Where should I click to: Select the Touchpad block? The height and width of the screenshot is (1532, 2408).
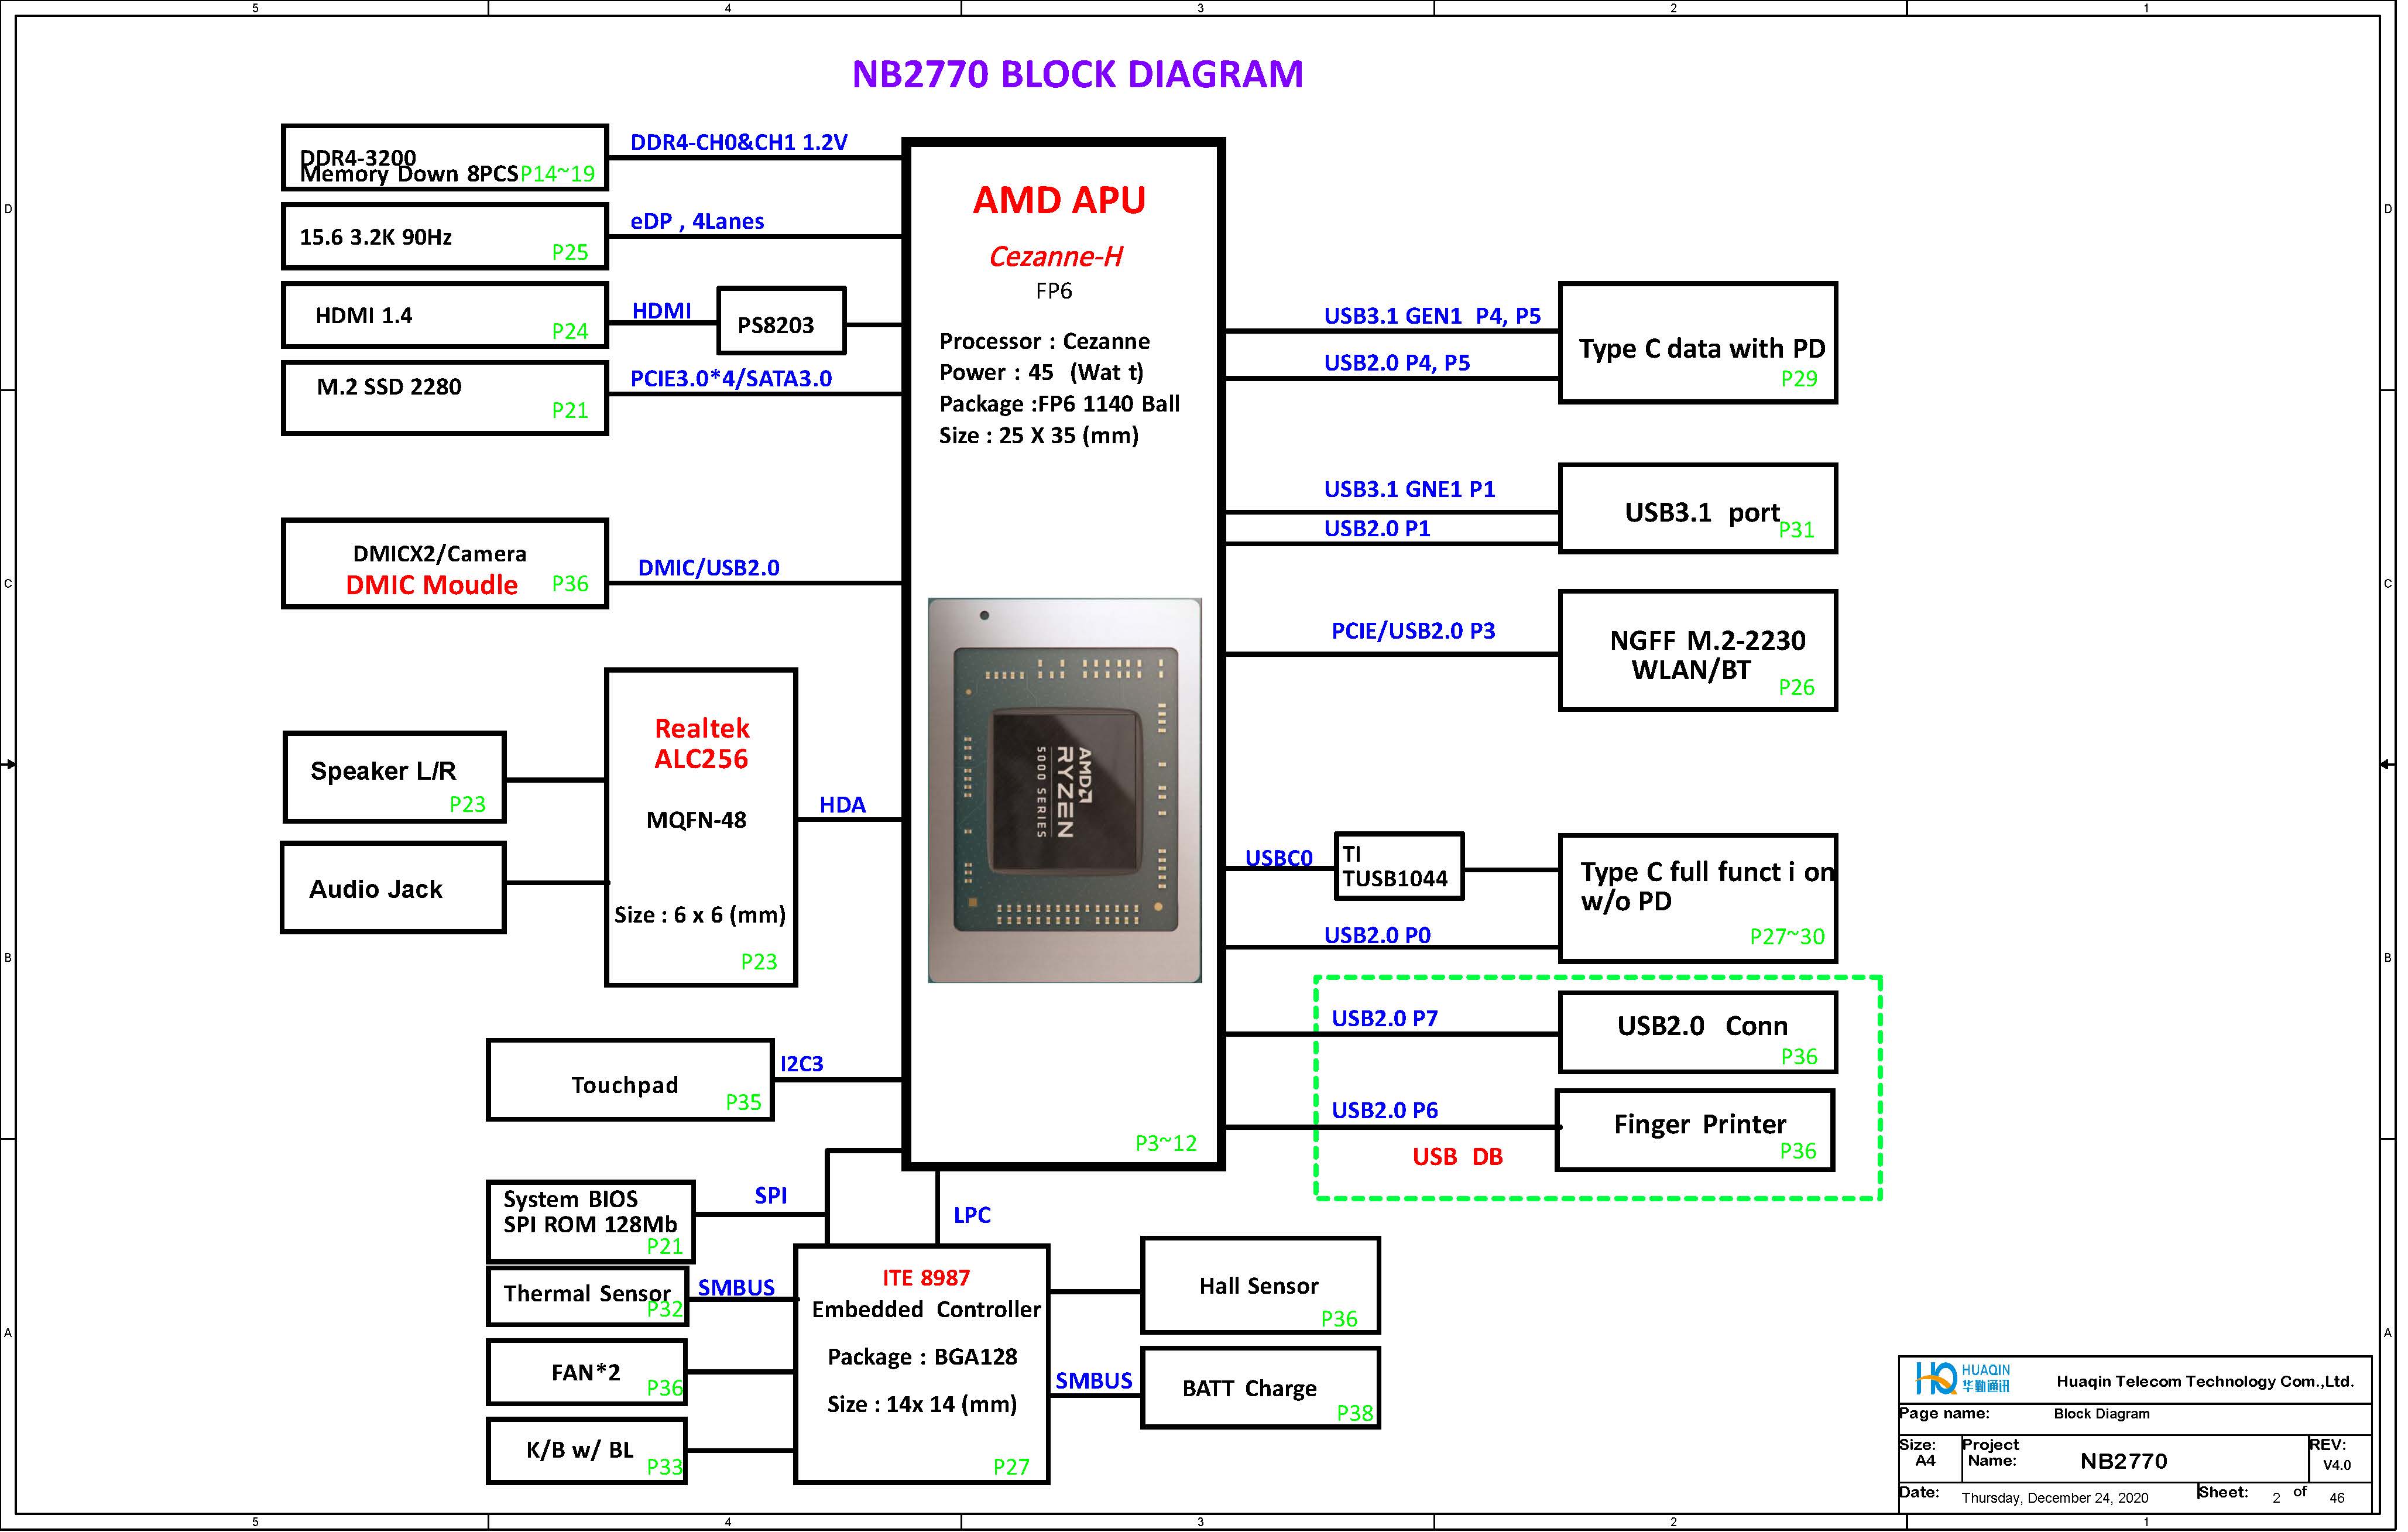pos(630,1081)
